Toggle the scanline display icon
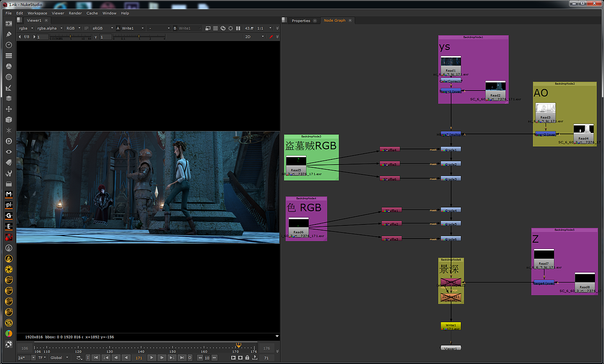This screenshot has width=604, height=364. pyautogui.click(x=216, y=28)
